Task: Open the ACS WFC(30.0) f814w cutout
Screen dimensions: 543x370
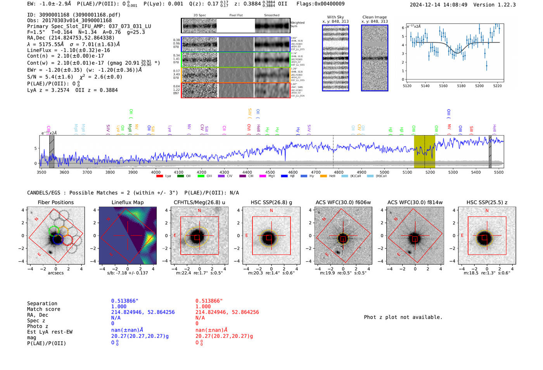Action: click(x=415, y=235)
